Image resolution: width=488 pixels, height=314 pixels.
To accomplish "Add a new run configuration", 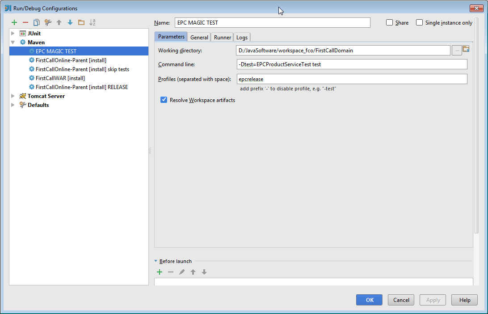I will [x=14, y=22].
